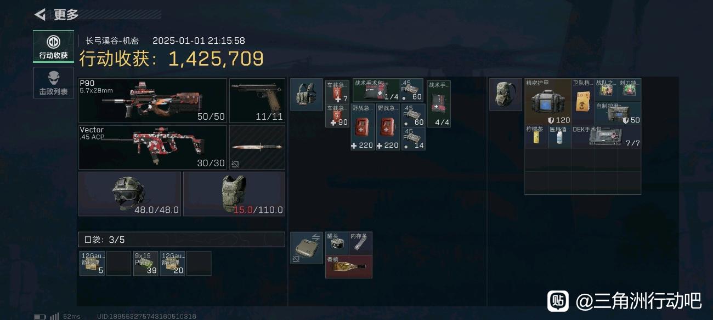Open the 行动收获 tab

(x=53, y=46)
